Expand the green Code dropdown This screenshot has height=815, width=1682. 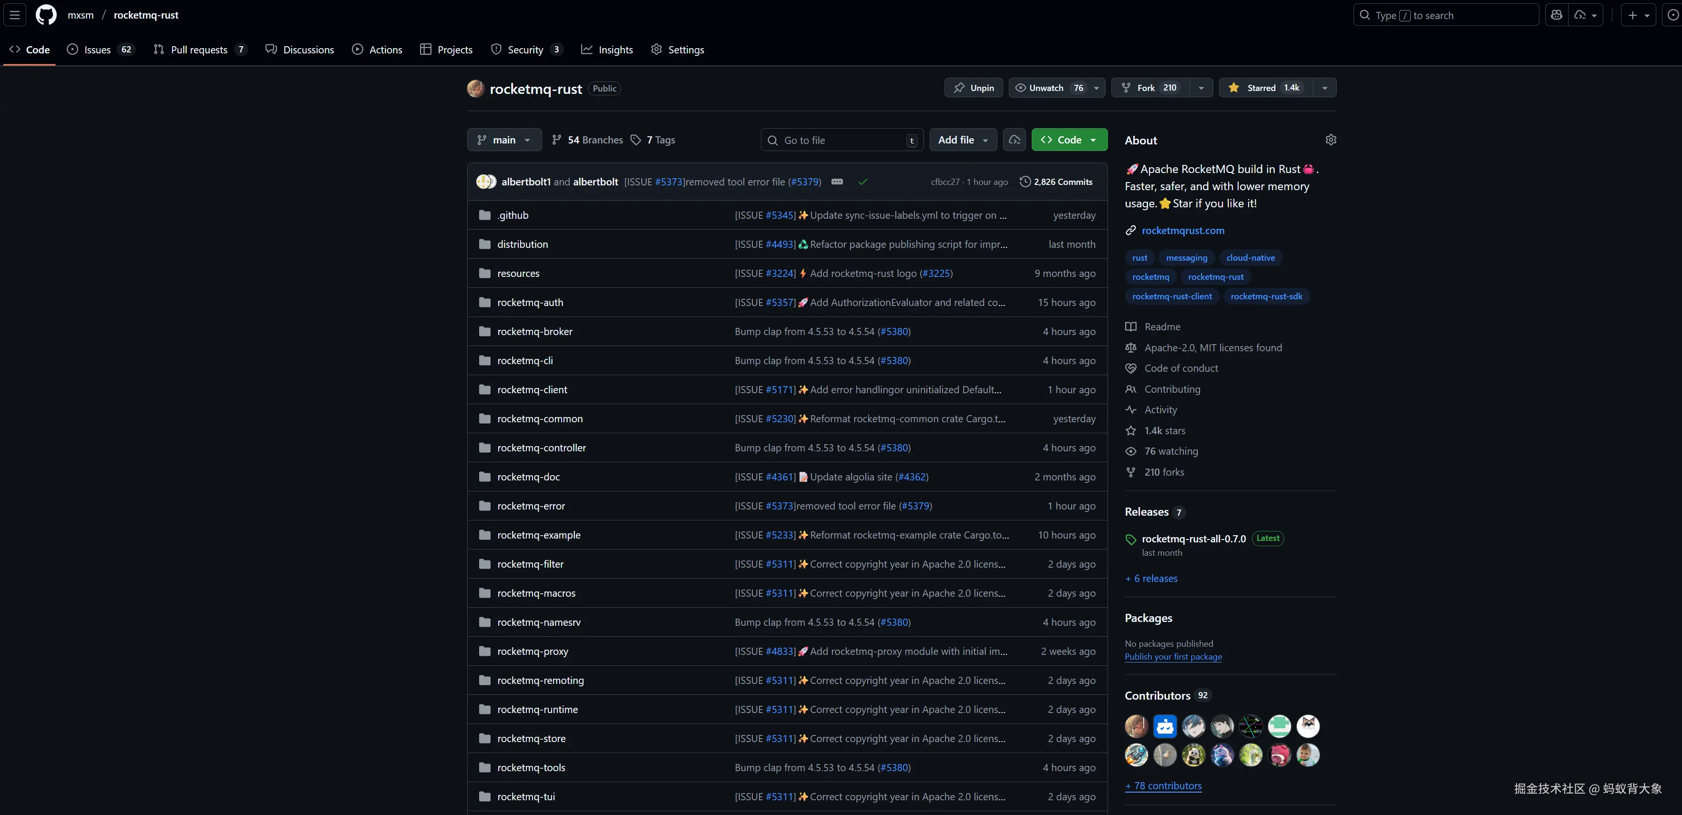pyautogui.click(x=1069, y=140)
